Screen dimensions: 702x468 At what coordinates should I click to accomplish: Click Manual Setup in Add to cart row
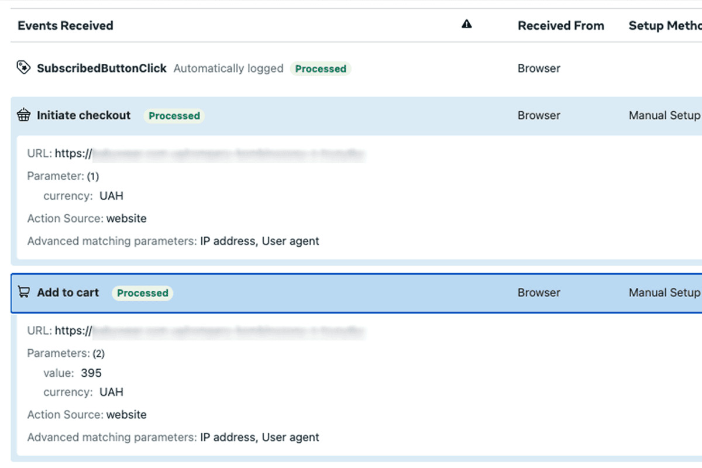point(664,292)
